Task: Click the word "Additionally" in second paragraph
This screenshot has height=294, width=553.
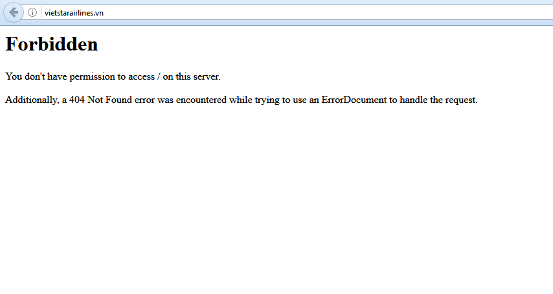Action: click(x=31, y=100)
